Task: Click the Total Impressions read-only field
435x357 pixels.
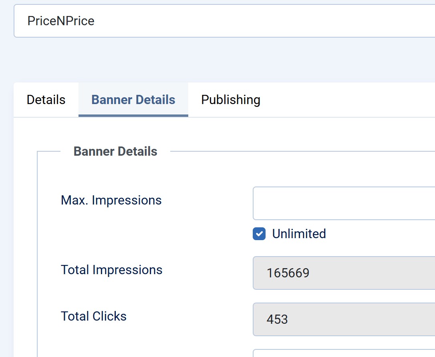Action: point(344,273)
